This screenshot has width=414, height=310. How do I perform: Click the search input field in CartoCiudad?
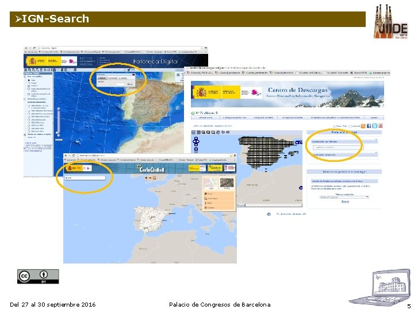[85, 178]
